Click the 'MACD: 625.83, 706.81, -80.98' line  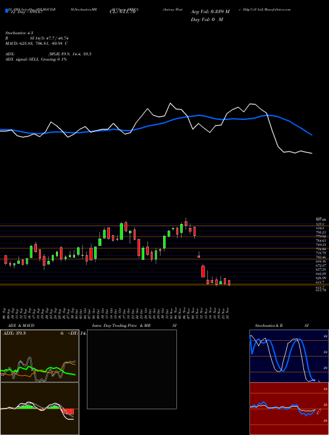pos(35,43)
